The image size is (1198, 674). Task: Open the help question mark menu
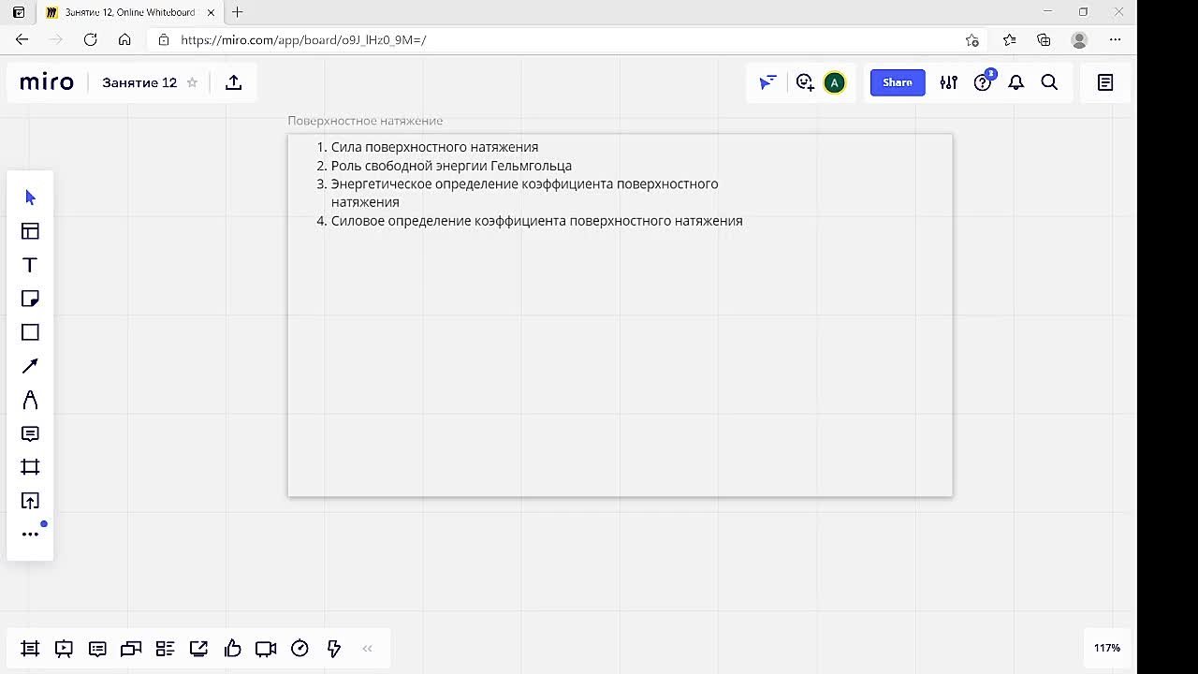pos(983,82)
